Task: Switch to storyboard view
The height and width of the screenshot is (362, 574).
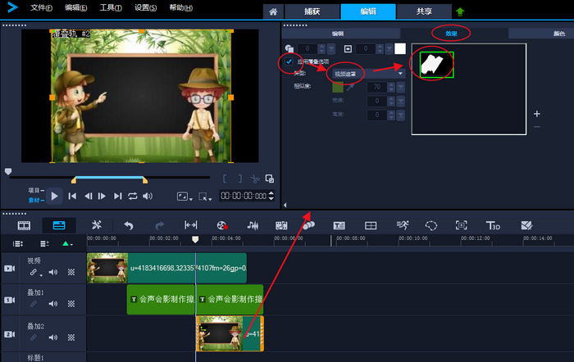Action: (x=24, y=225)
